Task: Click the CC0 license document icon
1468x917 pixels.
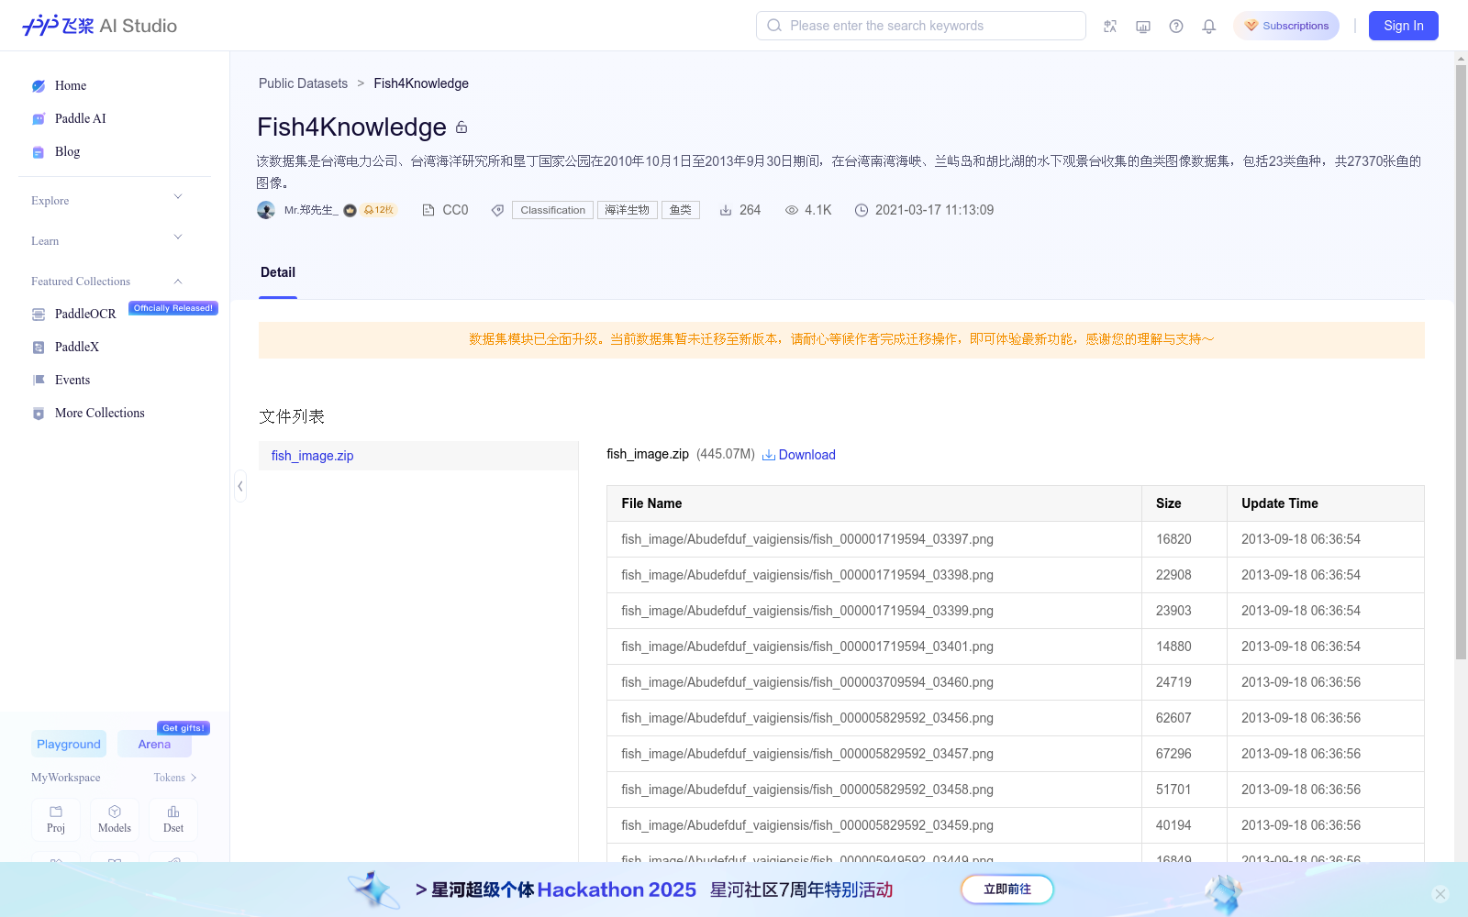Action: click(x=428, y=210)
